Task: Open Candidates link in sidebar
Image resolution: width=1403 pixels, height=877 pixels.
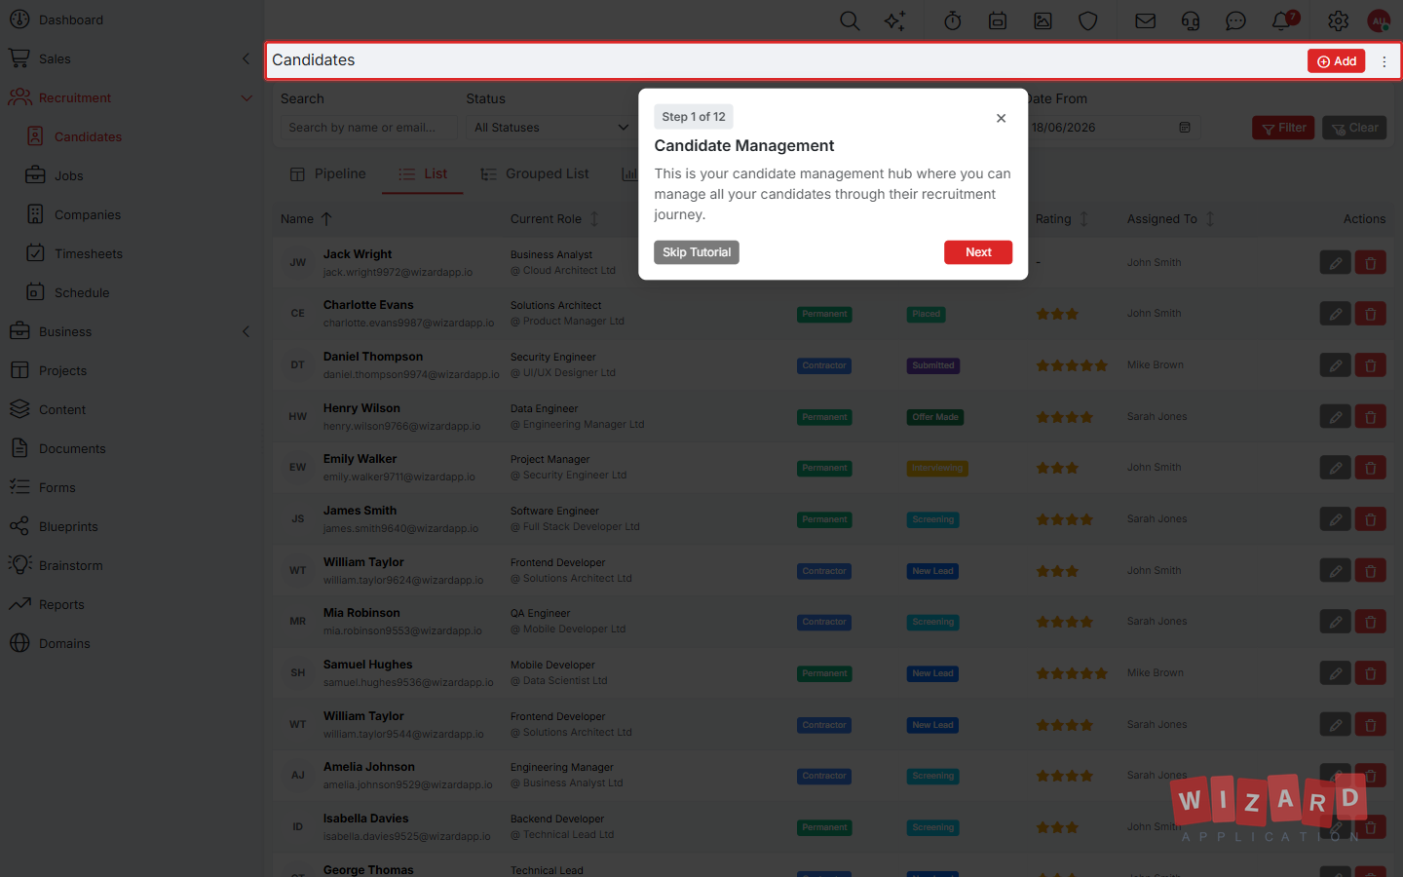Action: point(88,136)
